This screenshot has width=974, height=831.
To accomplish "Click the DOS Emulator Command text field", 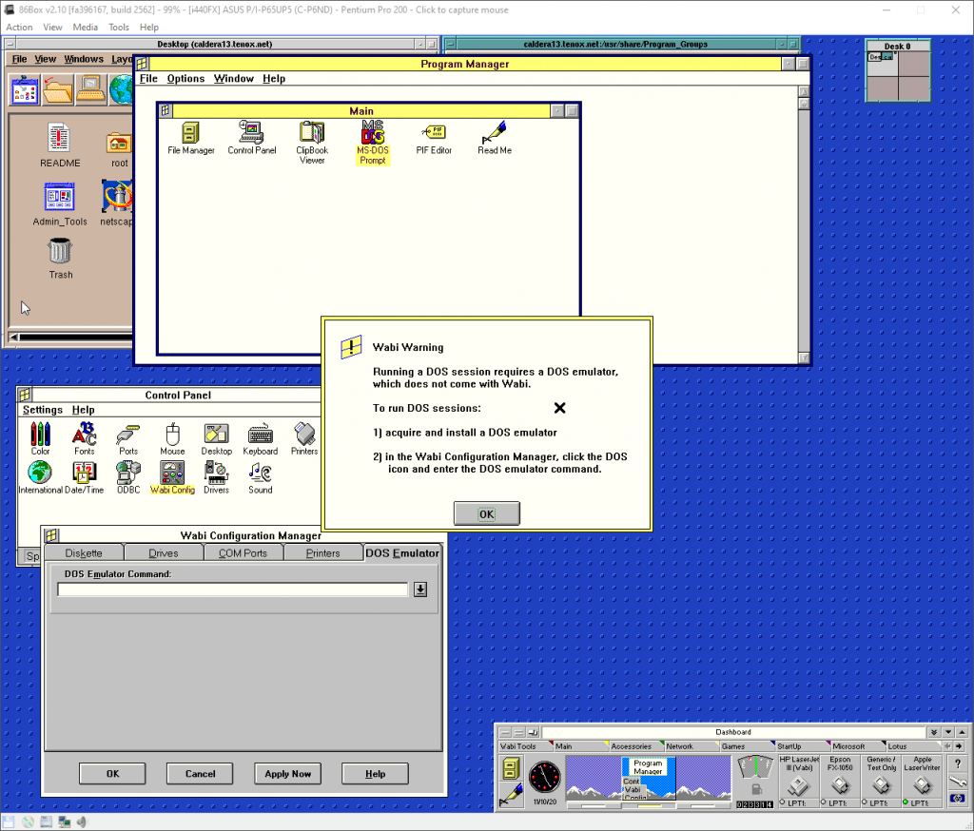I will 232,589.
